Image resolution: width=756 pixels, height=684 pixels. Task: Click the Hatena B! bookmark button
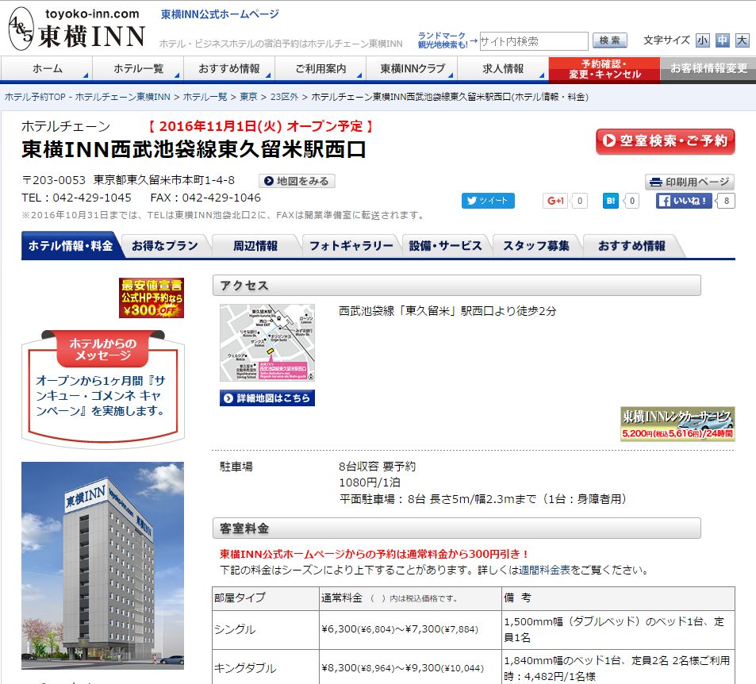coord(610,201)
